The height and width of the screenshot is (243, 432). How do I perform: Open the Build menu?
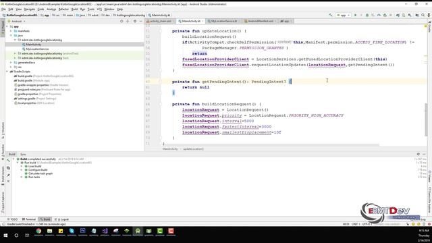(74, 9)
